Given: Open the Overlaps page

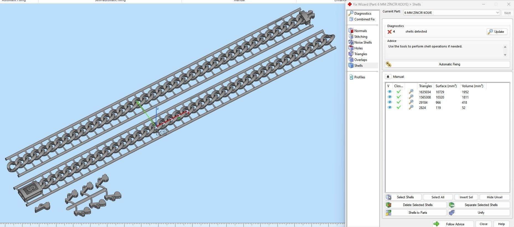Looking at the screenshot, I should tap(361, 60).
